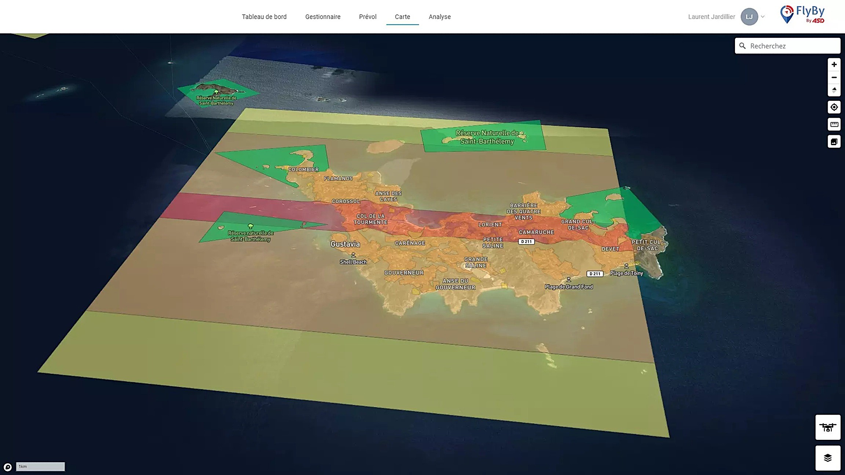This screenshot has height=475, width=845.
Task: Click the Laurent Jardillier user name
Action: click(712, 17)
